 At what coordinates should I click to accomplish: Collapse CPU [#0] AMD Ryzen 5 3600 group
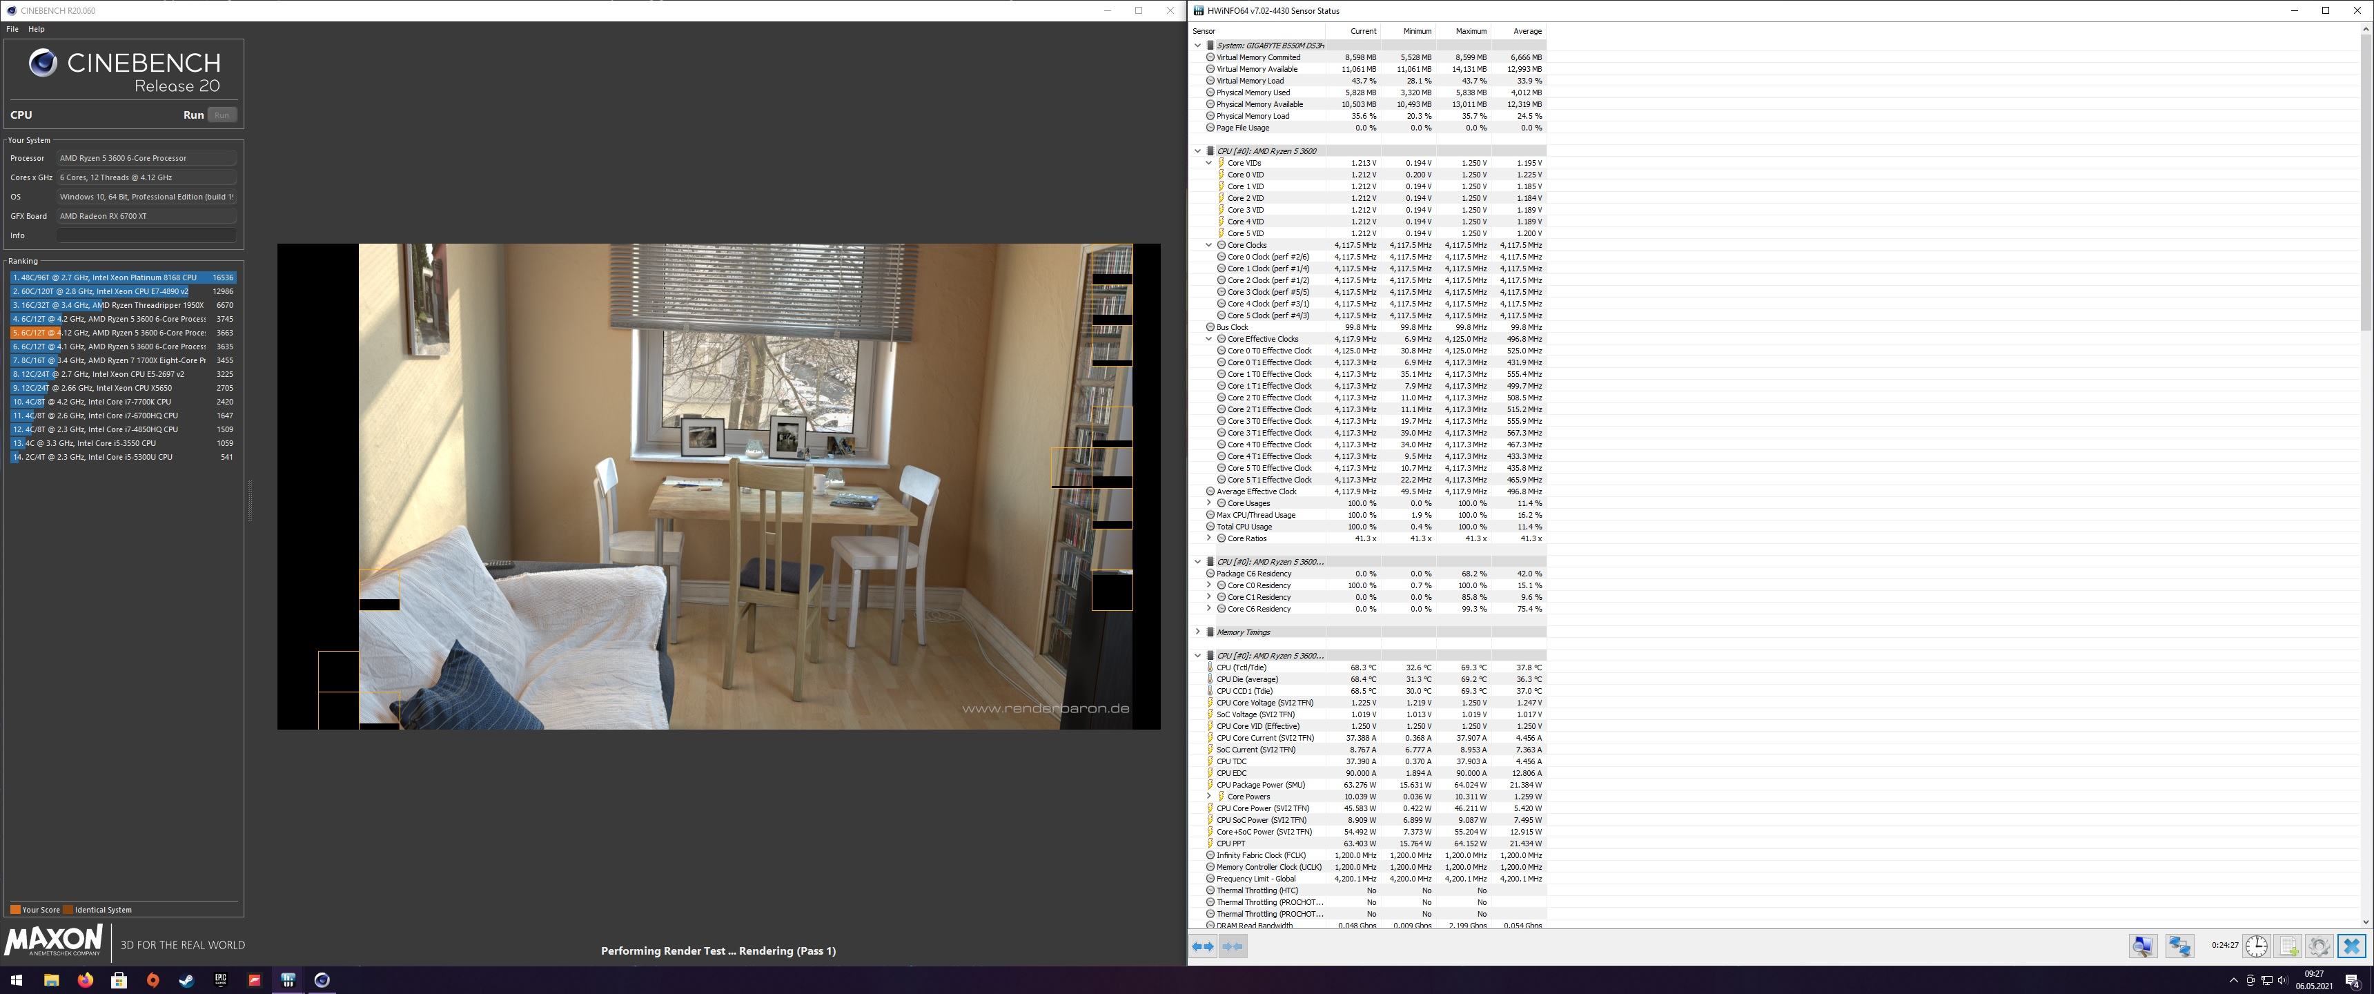1197,150
